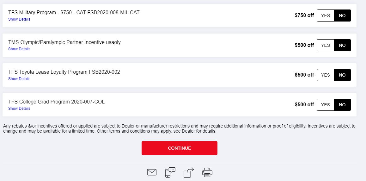
Task: Click 'TFS Toyota Lease Loyalty Program FSB2020-002' title
Action: pos(64,72)
